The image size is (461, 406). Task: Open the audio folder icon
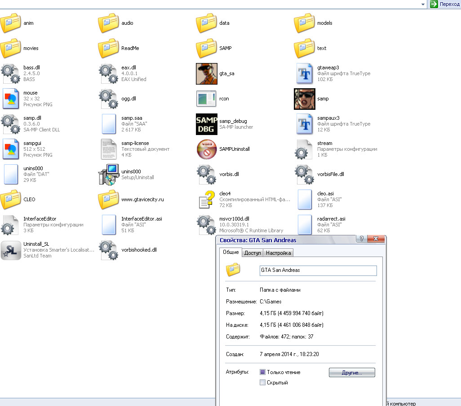pos(108,23)
